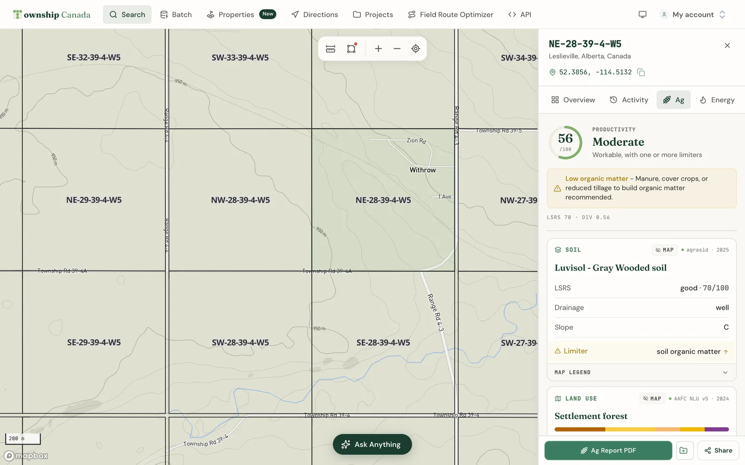
Task: Open the display monitor icon in header
Action: point(643,14)
